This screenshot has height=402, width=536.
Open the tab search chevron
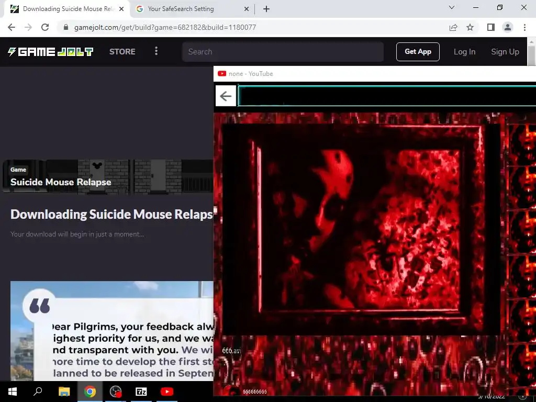click(x=452, y=7)
